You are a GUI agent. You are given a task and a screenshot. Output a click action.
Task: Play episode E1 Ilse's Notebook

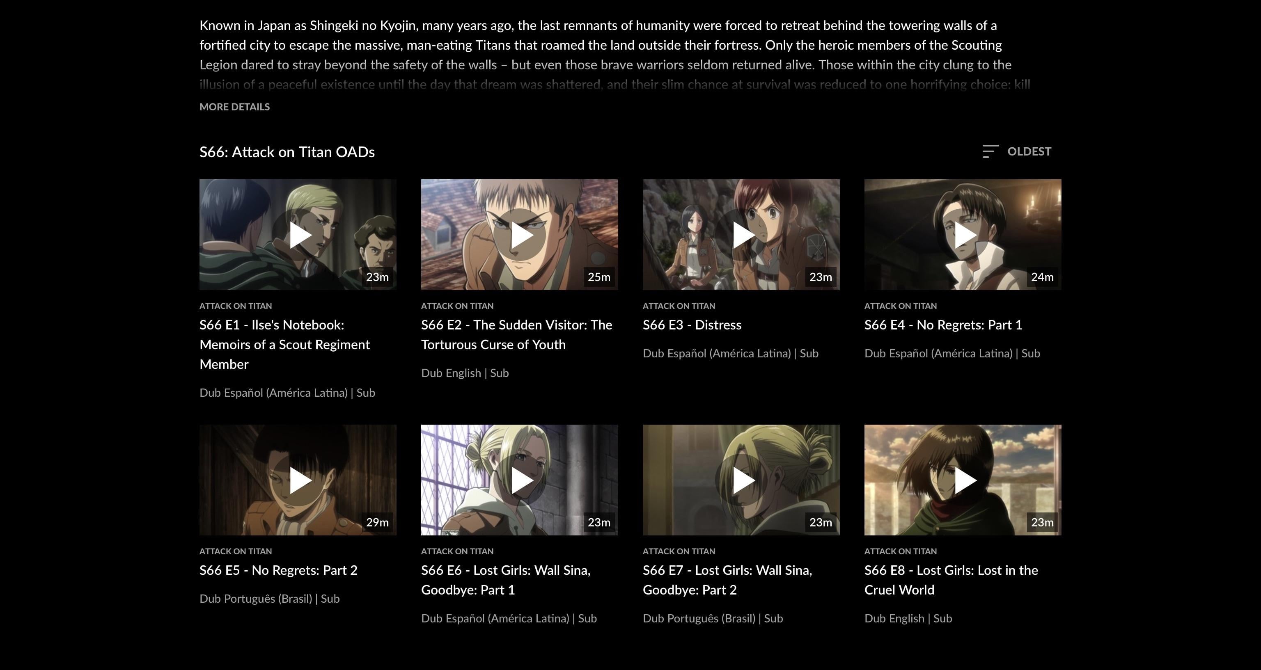[298, 234]
